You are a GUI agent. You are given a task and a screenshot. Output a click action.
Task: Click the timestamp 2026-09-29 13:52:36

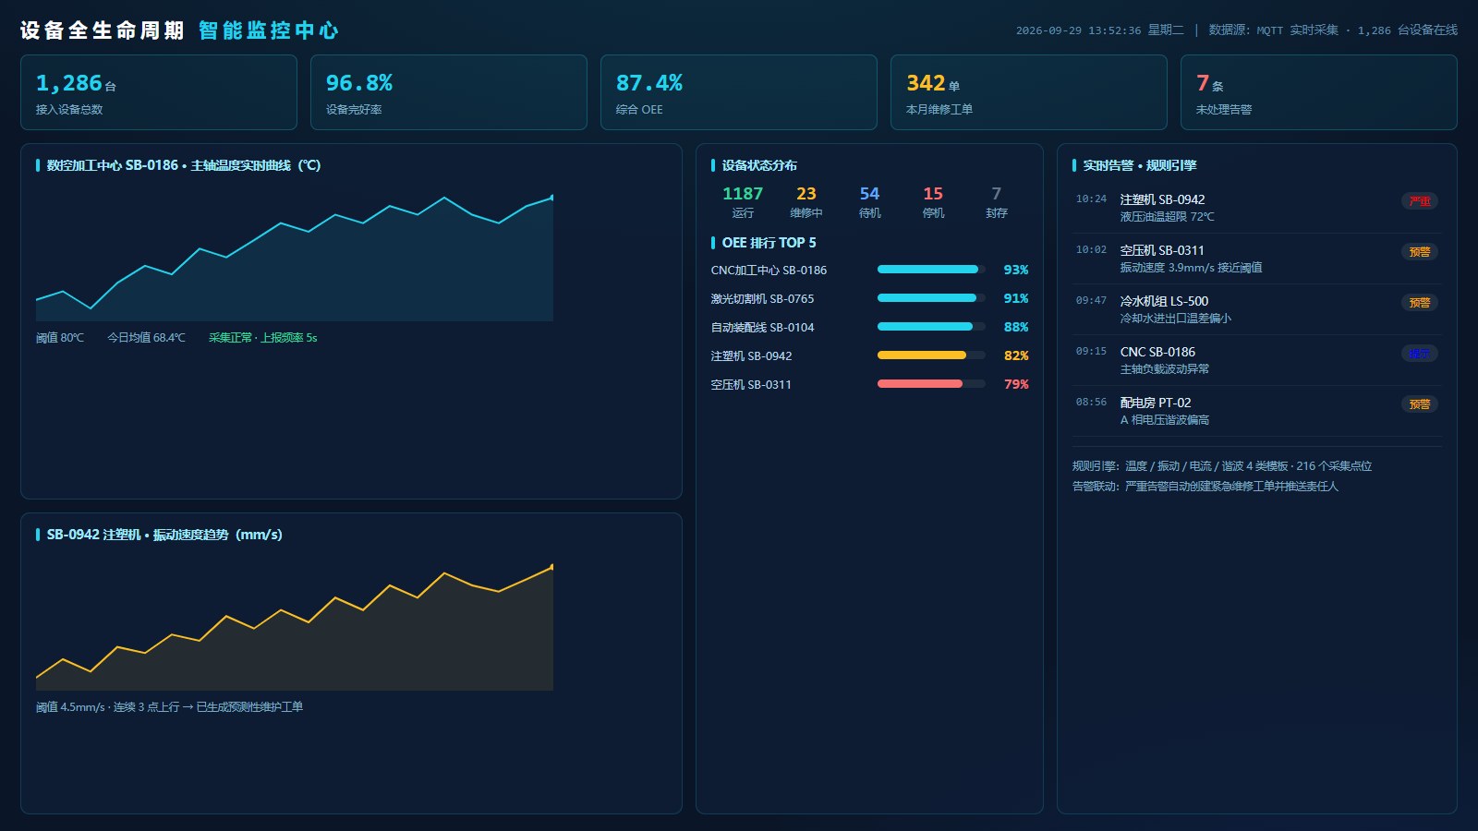(1078, 30)
